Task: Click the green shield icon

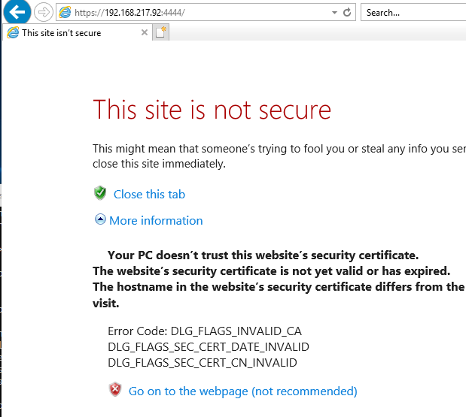Action: tap(100, 194)
